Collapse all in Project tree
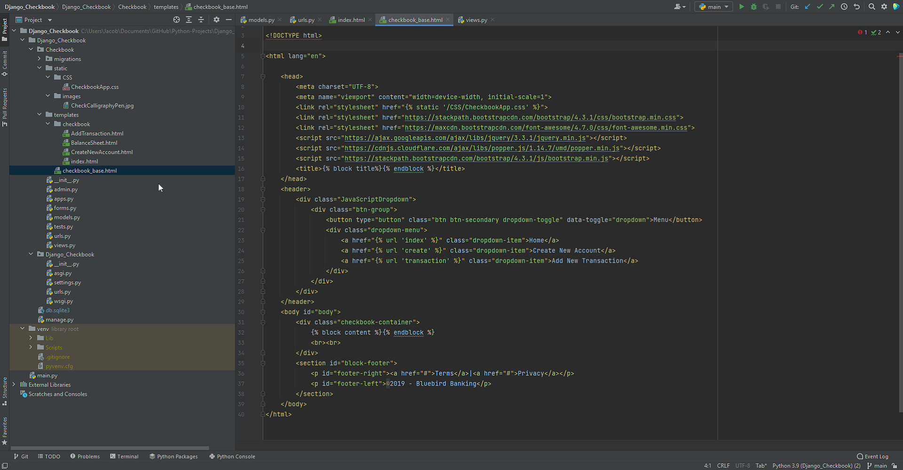 201,20
